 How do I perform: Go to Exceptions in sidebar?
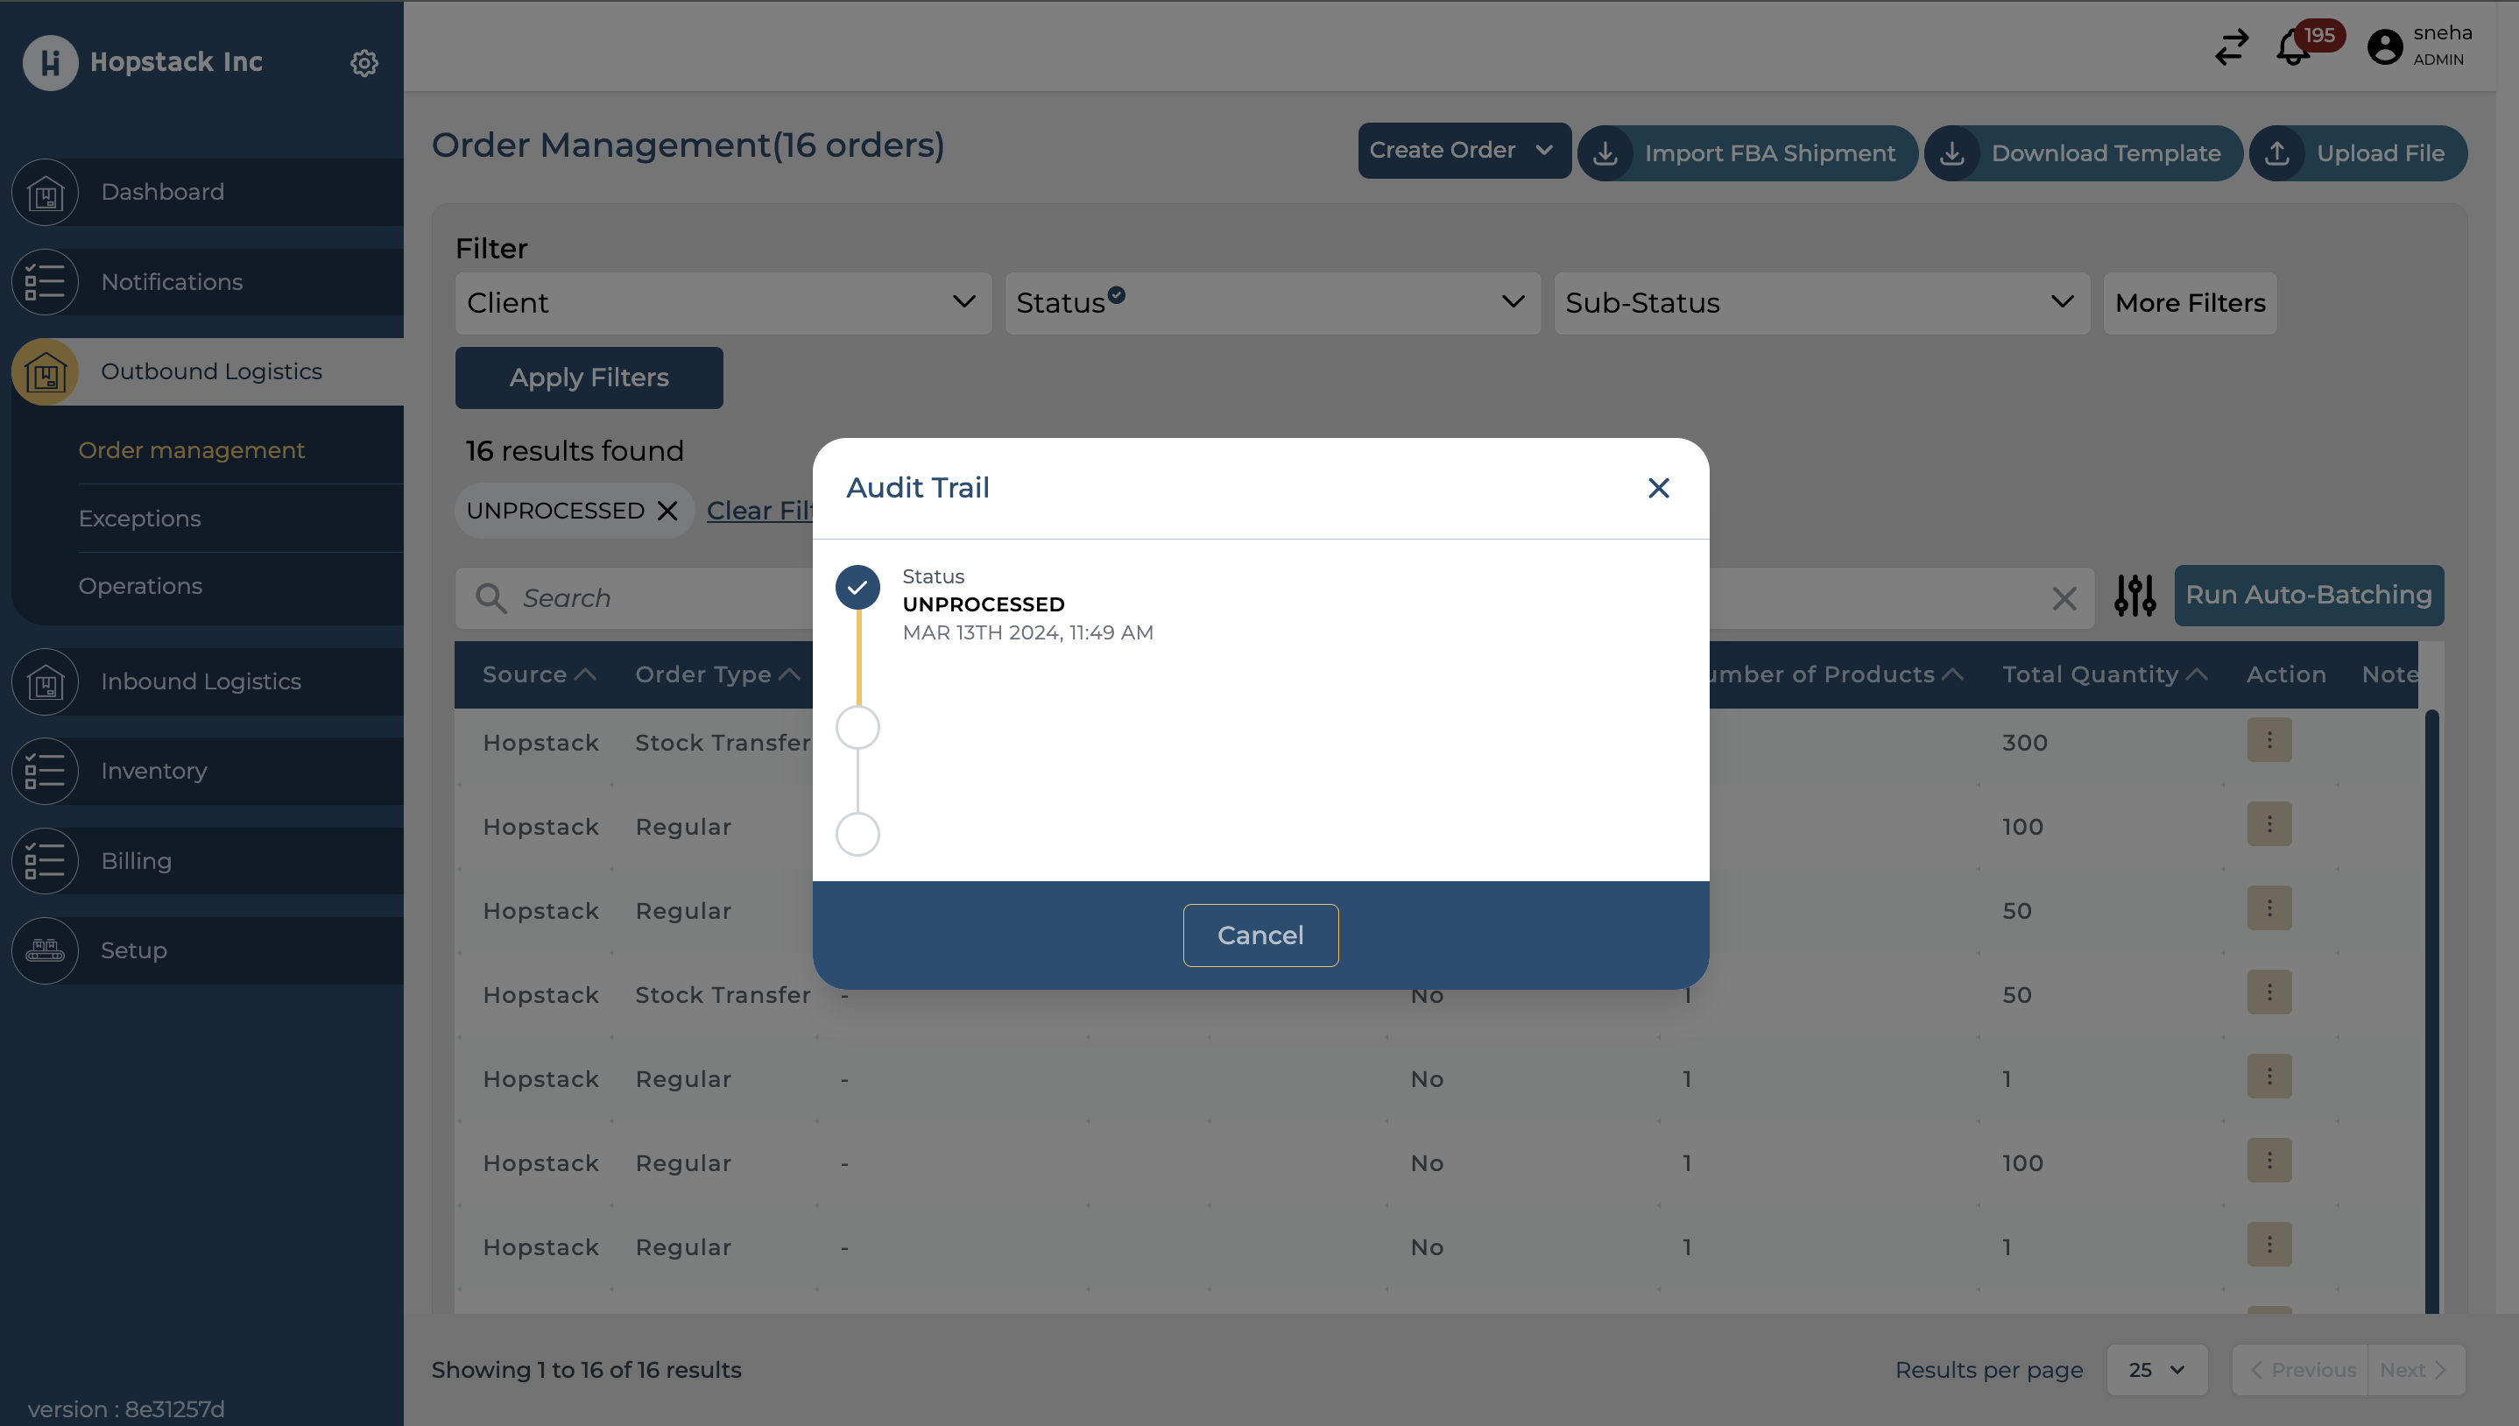click(x=139, y=518)
